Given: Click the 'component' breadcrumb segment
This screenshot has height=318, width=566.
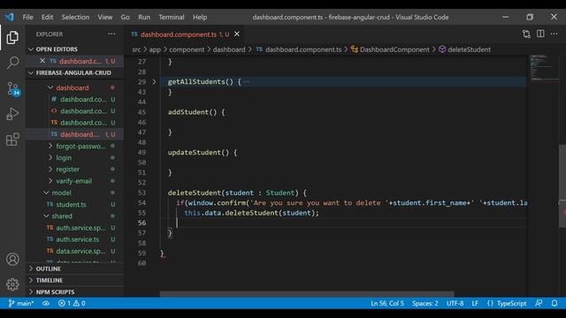Looking at the screenshot, I should coord(187,49).
